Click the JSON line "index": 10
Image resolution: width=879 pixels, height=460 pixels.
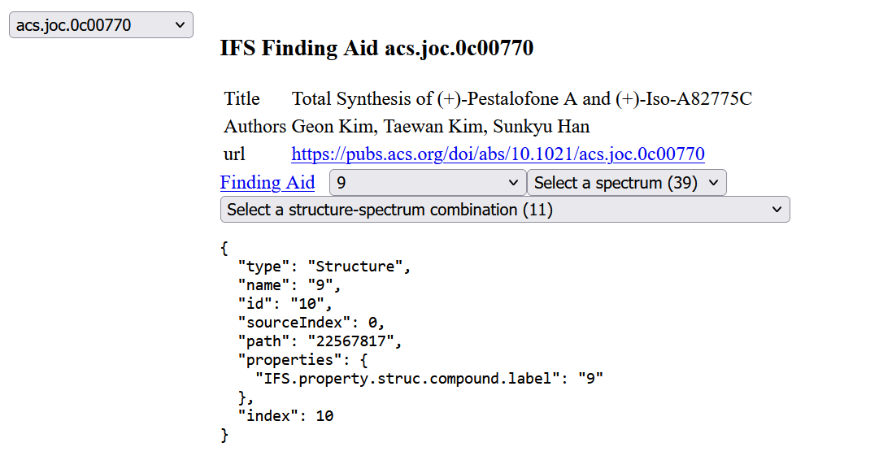285,416
